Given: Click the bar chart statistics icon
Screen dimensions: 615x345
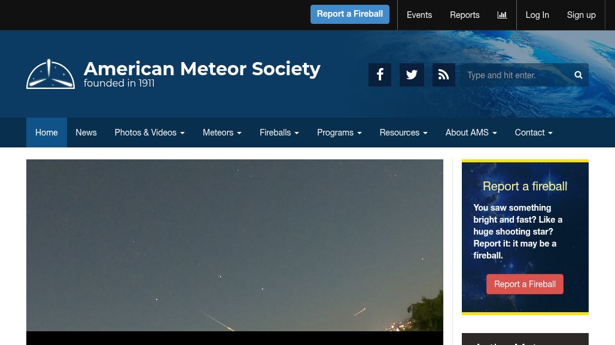Looking at the screenshot, I should click(x=502, y=14).
